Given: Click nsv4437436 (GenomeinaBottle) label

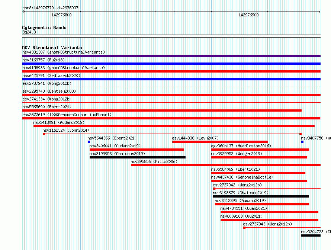Looking at the screenshot, I should pyautogui.click(x=242, y=177).
